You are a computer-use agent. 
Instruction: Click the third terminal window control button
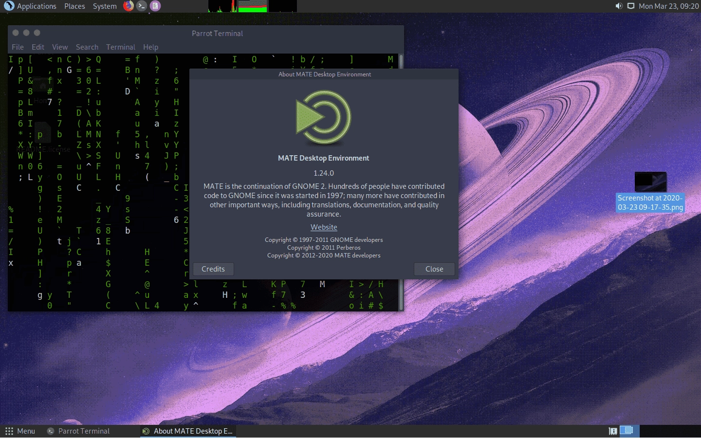tap(37, 33)
